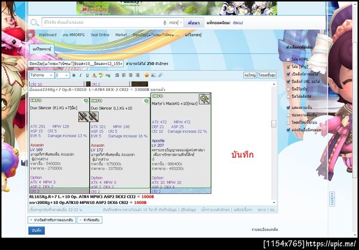Click the Duo Silencer (L).XG +10 title
This screenshot has height=250, width=359.
111,108
